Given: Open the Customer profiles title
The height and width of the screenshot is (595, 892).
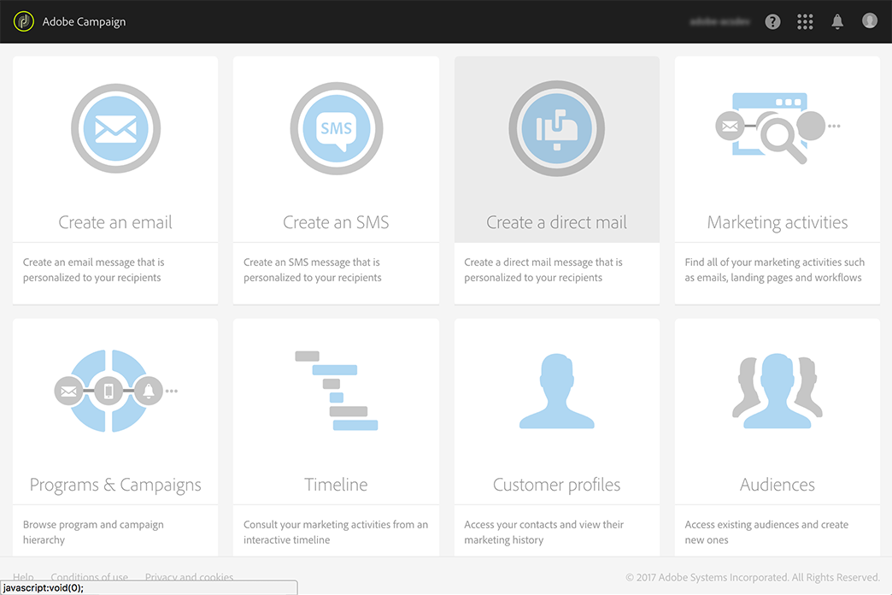Looking at the screenshot, I should coord(556,485).
